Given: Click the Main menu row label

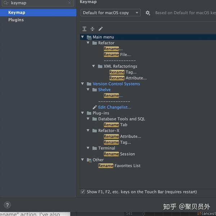Looking at the screenshot, I should (103, 37).
